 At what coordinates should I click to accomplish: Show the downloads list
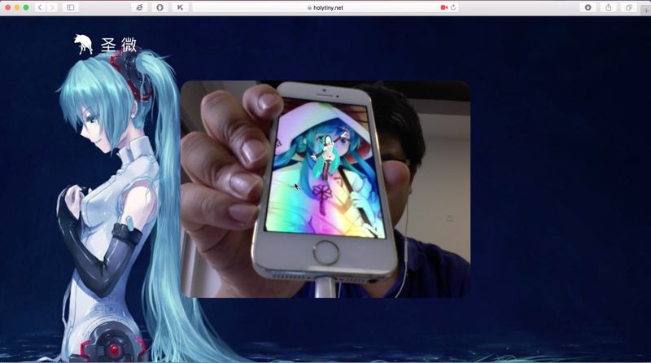pos(588,7)
